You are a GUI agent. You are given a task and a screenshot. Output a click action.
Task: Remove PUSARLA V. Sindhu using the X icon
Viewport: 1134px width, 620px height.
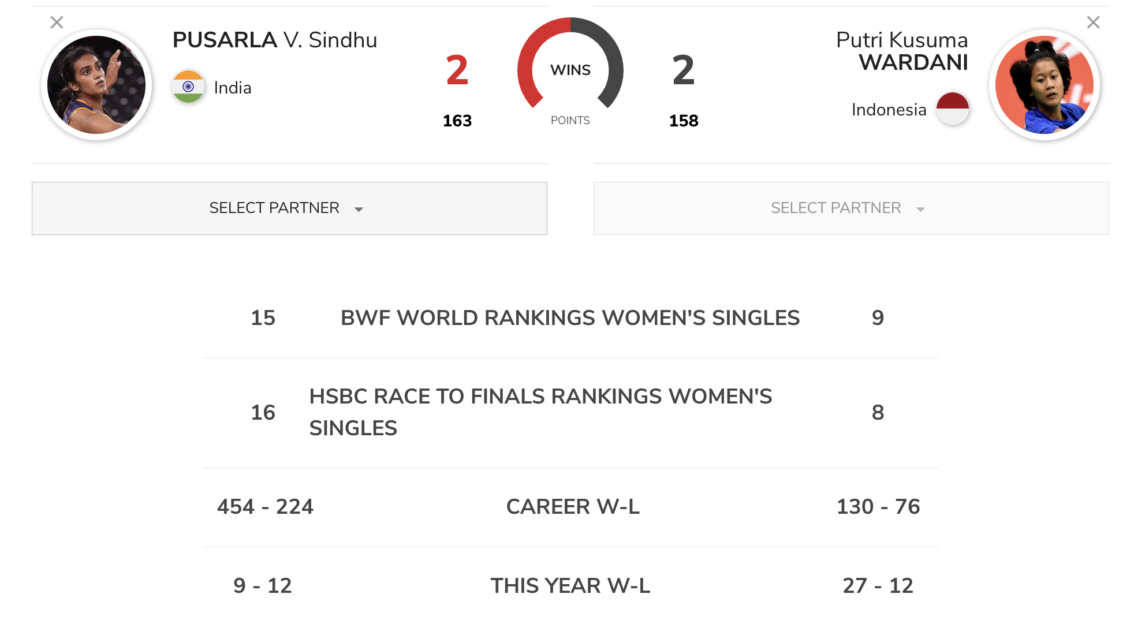pos(57,23)
